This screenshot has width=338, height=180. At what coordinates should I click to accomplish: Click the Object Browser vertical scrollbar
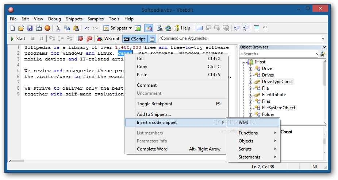[x=325, y=73]
